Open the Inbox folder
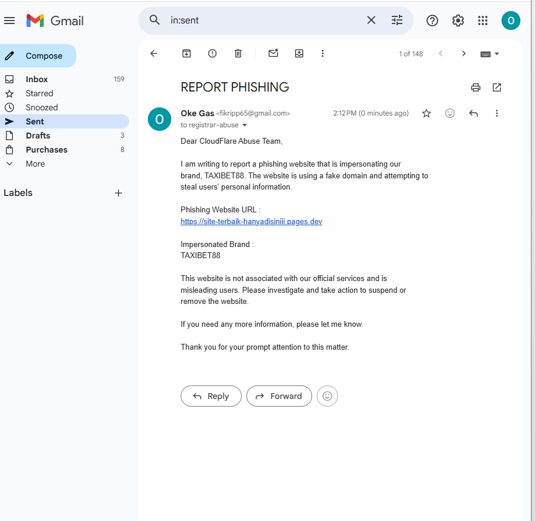The height and width of the screenshot is (521, 535). pyautogui.click(x=63, y=79)
